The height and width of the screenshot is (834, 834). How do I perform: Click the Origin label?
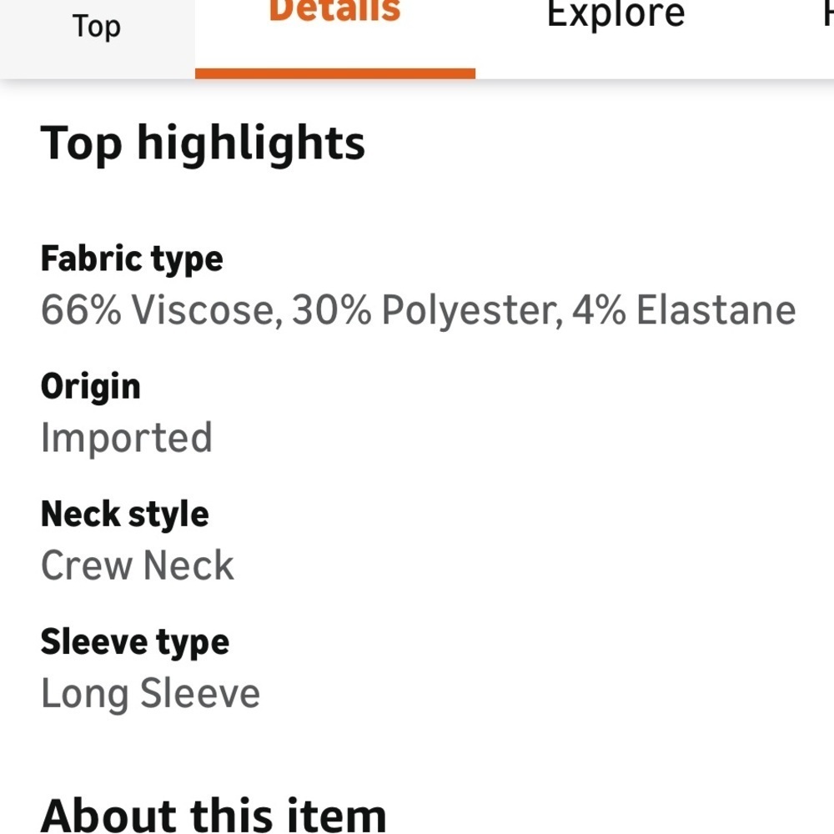[90, 388]
